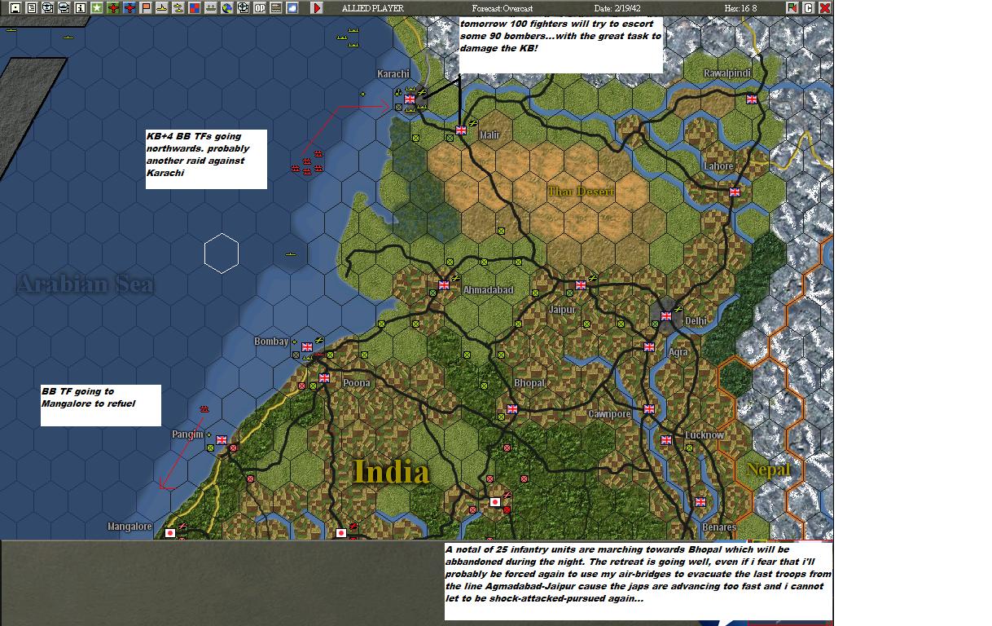This screenshot has height=626, width=992.
Task: Click the globe toolbar icon
Action: coord(227,8)
